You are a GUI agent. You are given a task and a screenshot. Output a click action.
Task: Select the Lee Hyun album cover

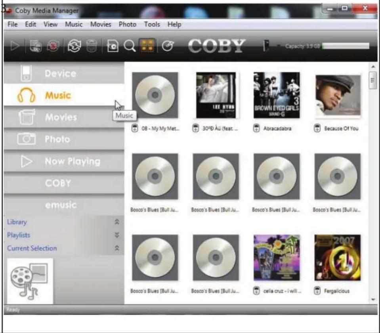(216, 95)
